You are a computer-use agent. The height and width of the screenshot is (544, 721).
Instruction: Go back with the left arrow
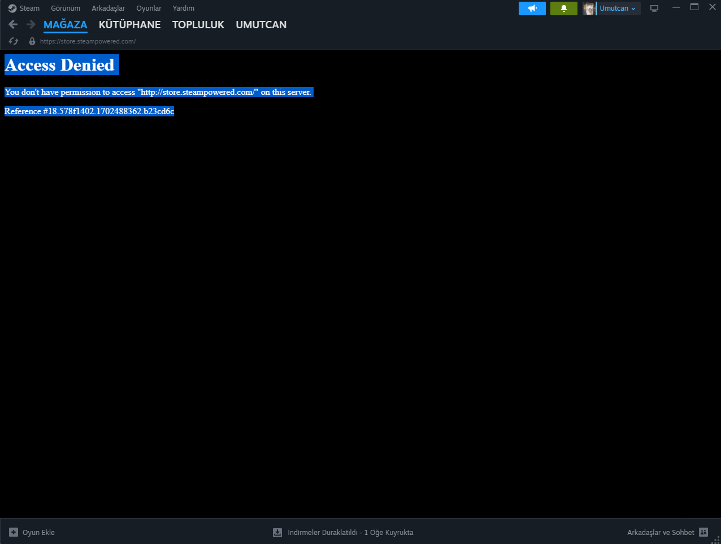coord(14,24)
